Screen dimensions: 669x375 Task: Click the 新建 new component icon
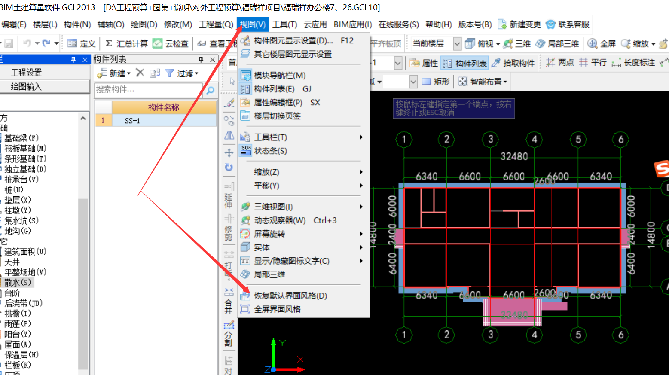(x=102, y=73)
